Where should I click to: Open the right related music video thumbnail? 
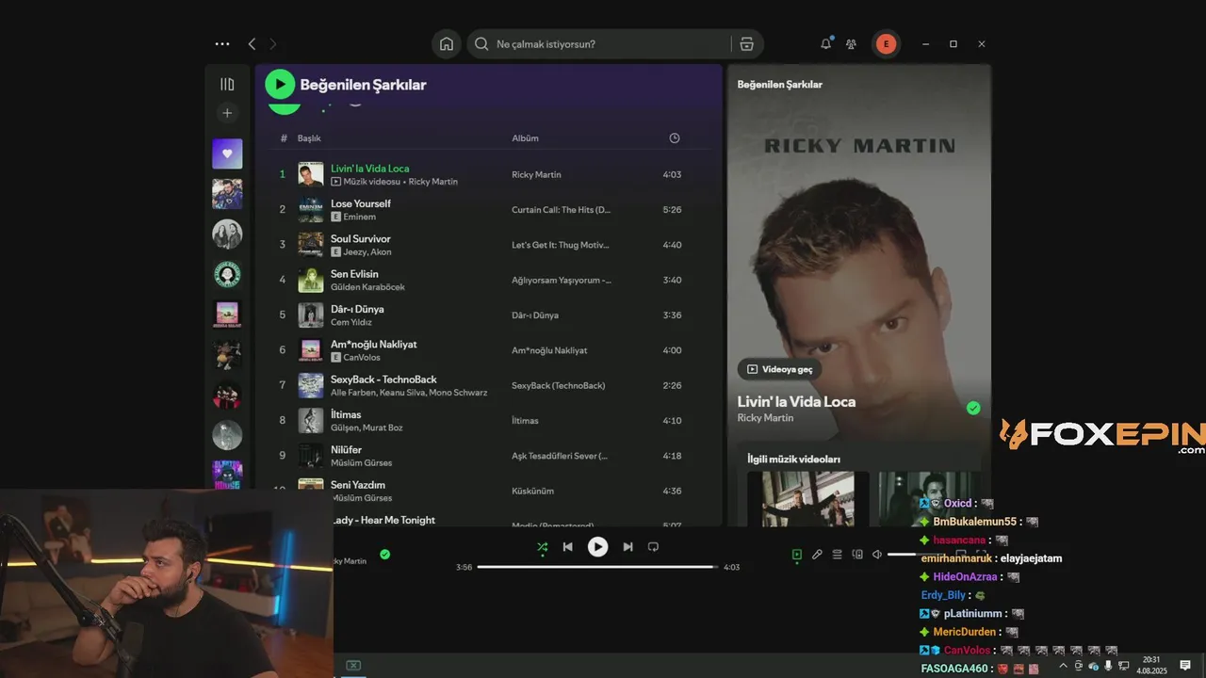[929, 499]
